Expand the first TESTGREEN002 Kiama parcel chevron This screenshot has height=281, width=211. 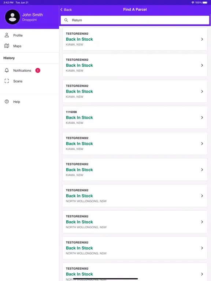point(202,39)
